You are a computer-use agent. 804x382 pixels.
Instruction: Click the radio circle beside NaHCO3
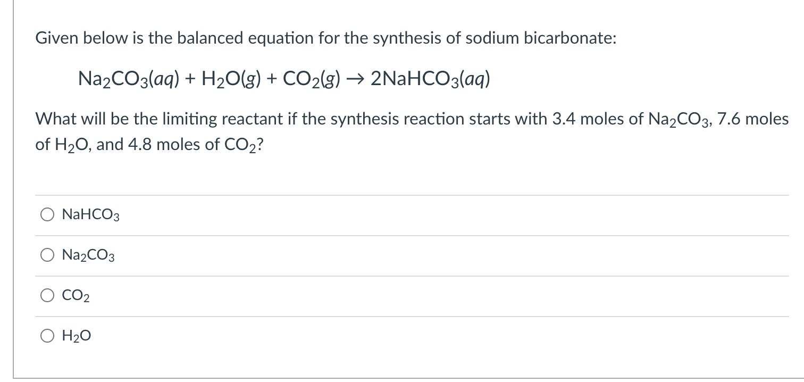[48, 214]
